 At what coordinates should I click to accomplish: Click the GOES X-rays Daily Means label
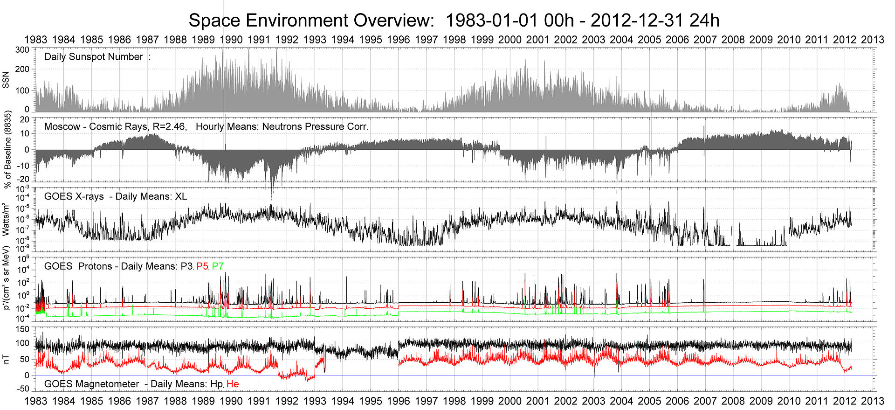115,196
